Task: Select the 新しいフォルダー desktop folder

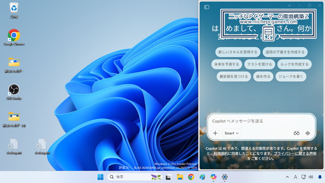Action: [14, 65]
